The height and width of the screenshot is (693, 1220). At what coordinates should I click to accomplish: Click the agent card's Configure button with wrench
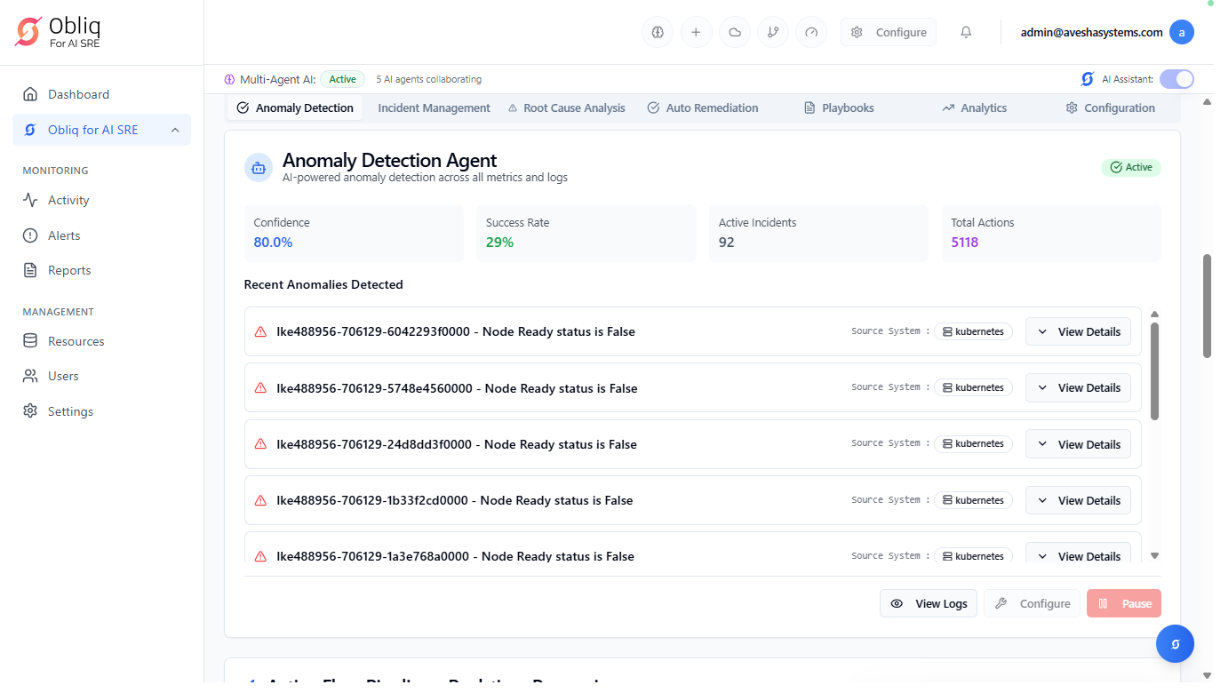coord(1033,603)
